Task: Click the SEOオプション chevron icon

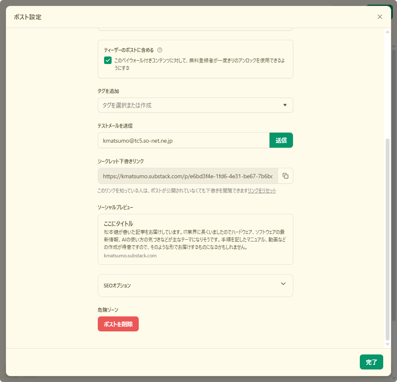Action: [283, 284]
